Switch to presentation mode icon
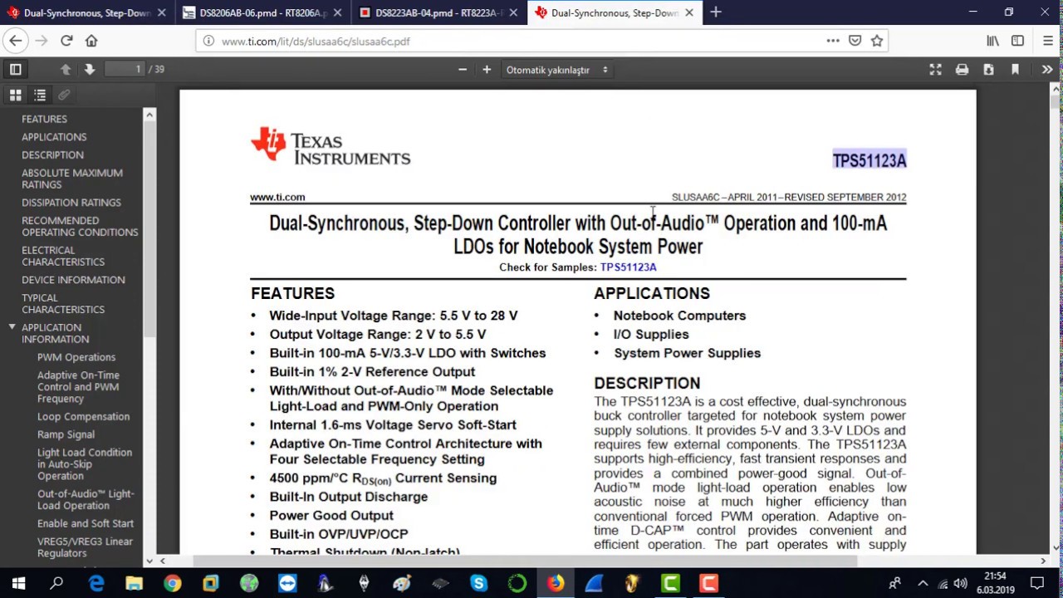The width and height of the screenshot is (1063, 598). tap(935, 70)
